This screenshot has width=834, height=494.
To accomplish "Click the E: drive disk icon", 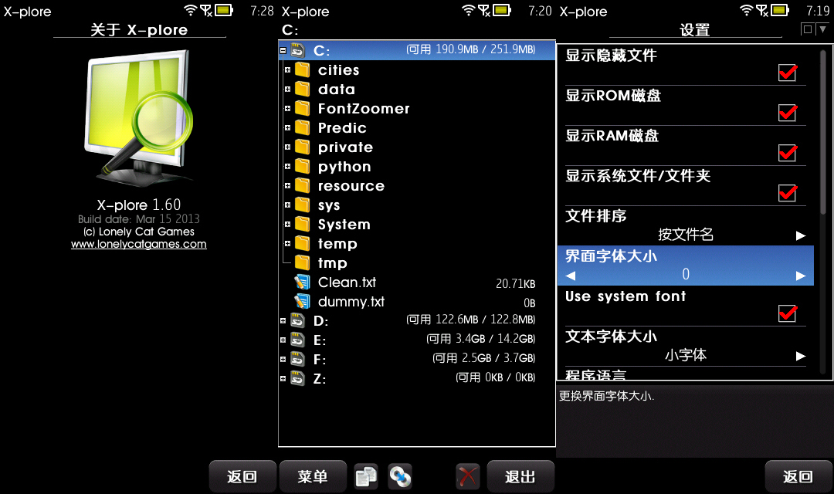I will 297,340.
